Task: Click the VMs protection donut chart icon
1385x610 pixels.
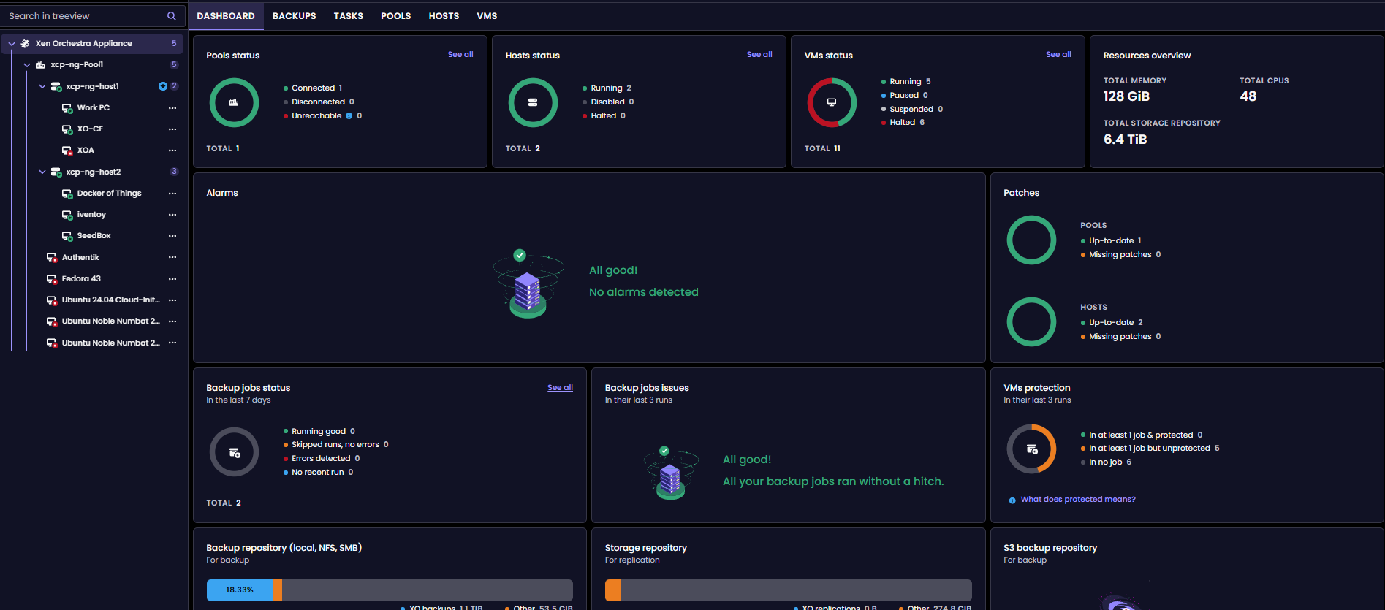Action: (1031, 449)
